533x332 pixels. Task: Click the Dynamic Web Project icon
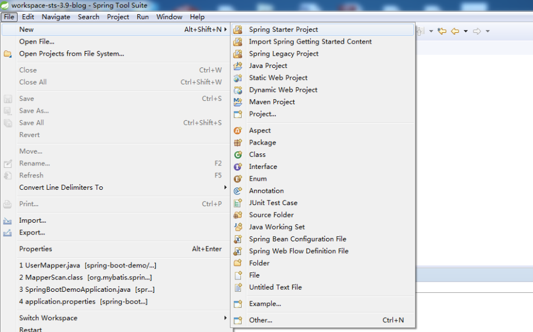click(238, 90)
